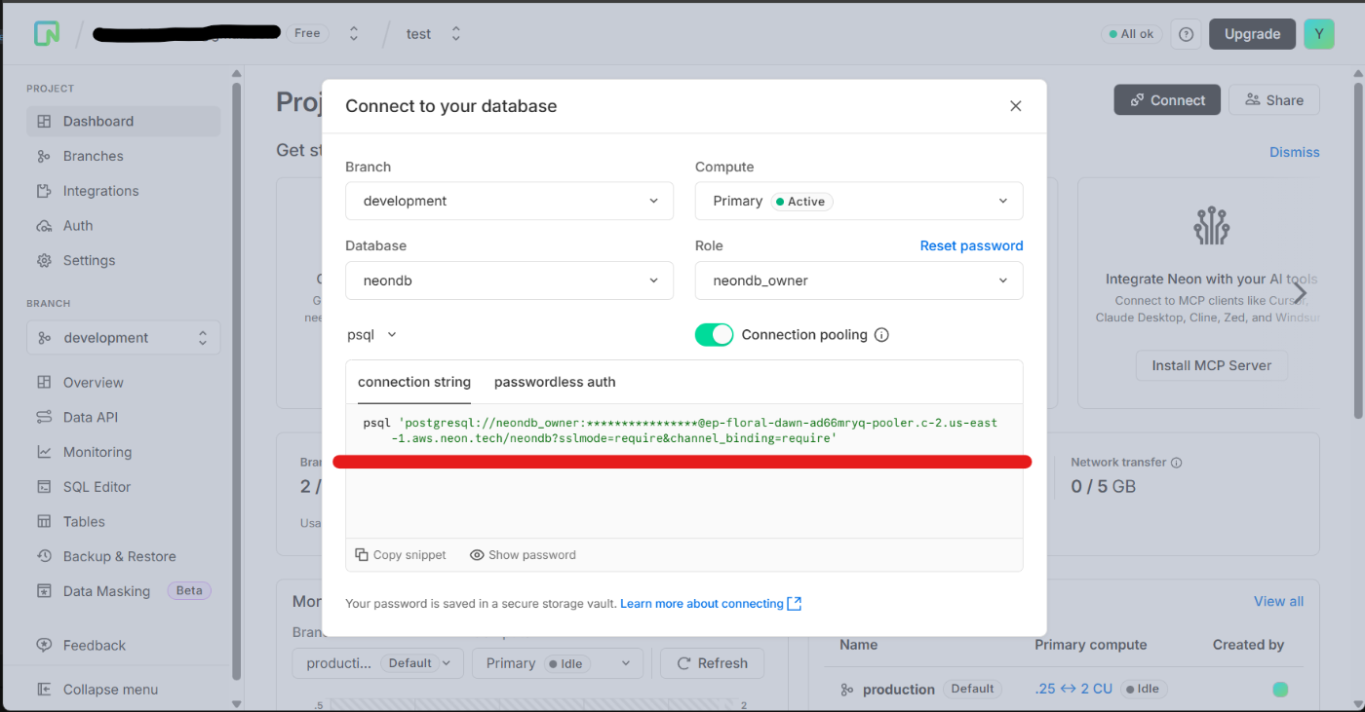Click the Copy snippet icon

(362, 555)
